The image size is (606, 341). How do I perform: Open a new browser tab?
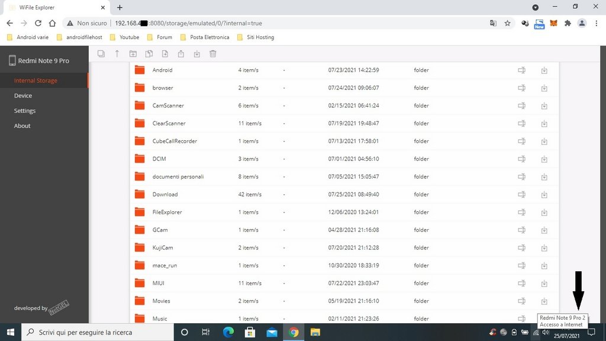(x=120, y=7)
